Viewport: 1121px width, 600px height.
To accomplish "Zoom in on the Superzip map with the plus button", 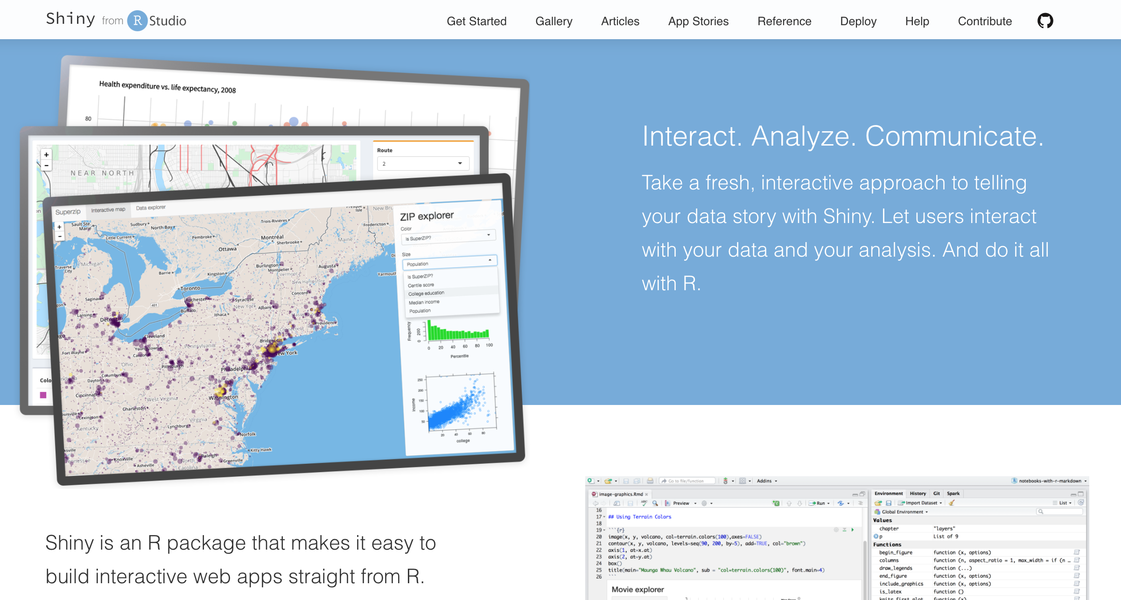I will [60, 227].
